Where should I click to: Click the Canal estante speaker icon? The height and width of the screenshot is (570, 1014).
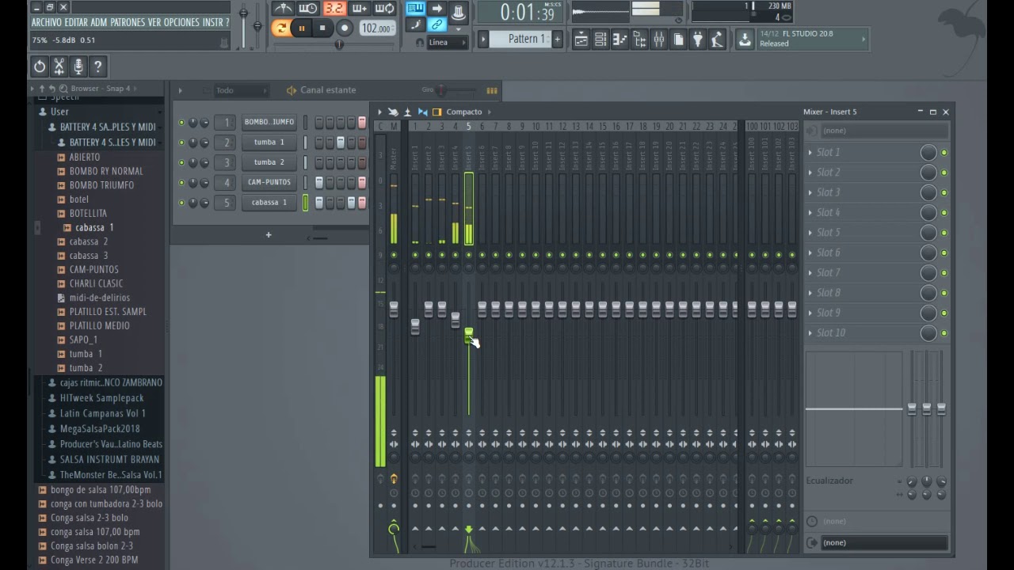coord(291,90)
